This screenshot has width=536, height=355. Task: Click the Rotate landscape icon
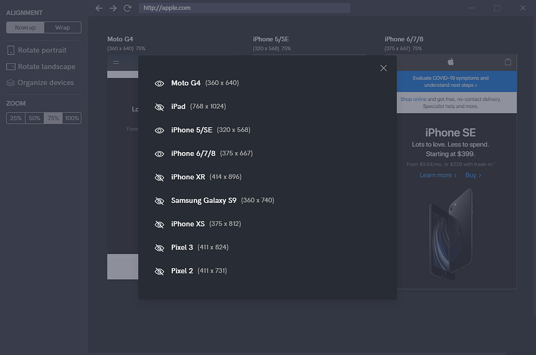[11, 66]
